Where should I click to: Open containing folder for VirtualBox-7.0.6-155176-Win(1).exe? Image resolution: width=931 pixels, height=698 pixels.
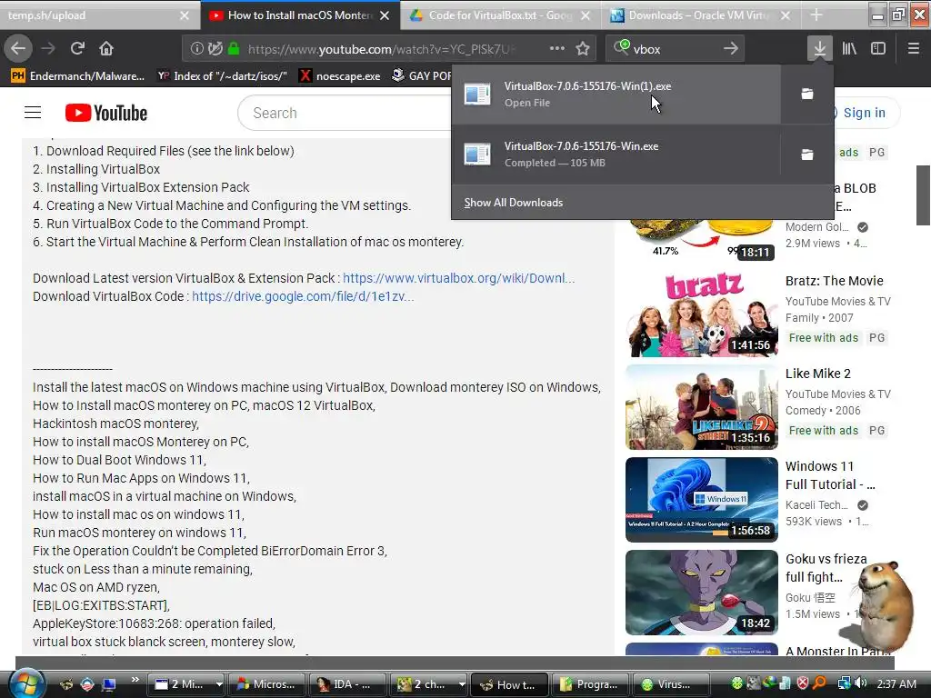(807, 94)
